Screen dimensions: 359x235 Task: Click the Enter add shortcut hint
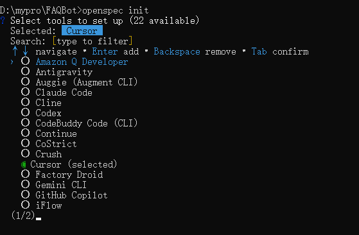point(116,51)
